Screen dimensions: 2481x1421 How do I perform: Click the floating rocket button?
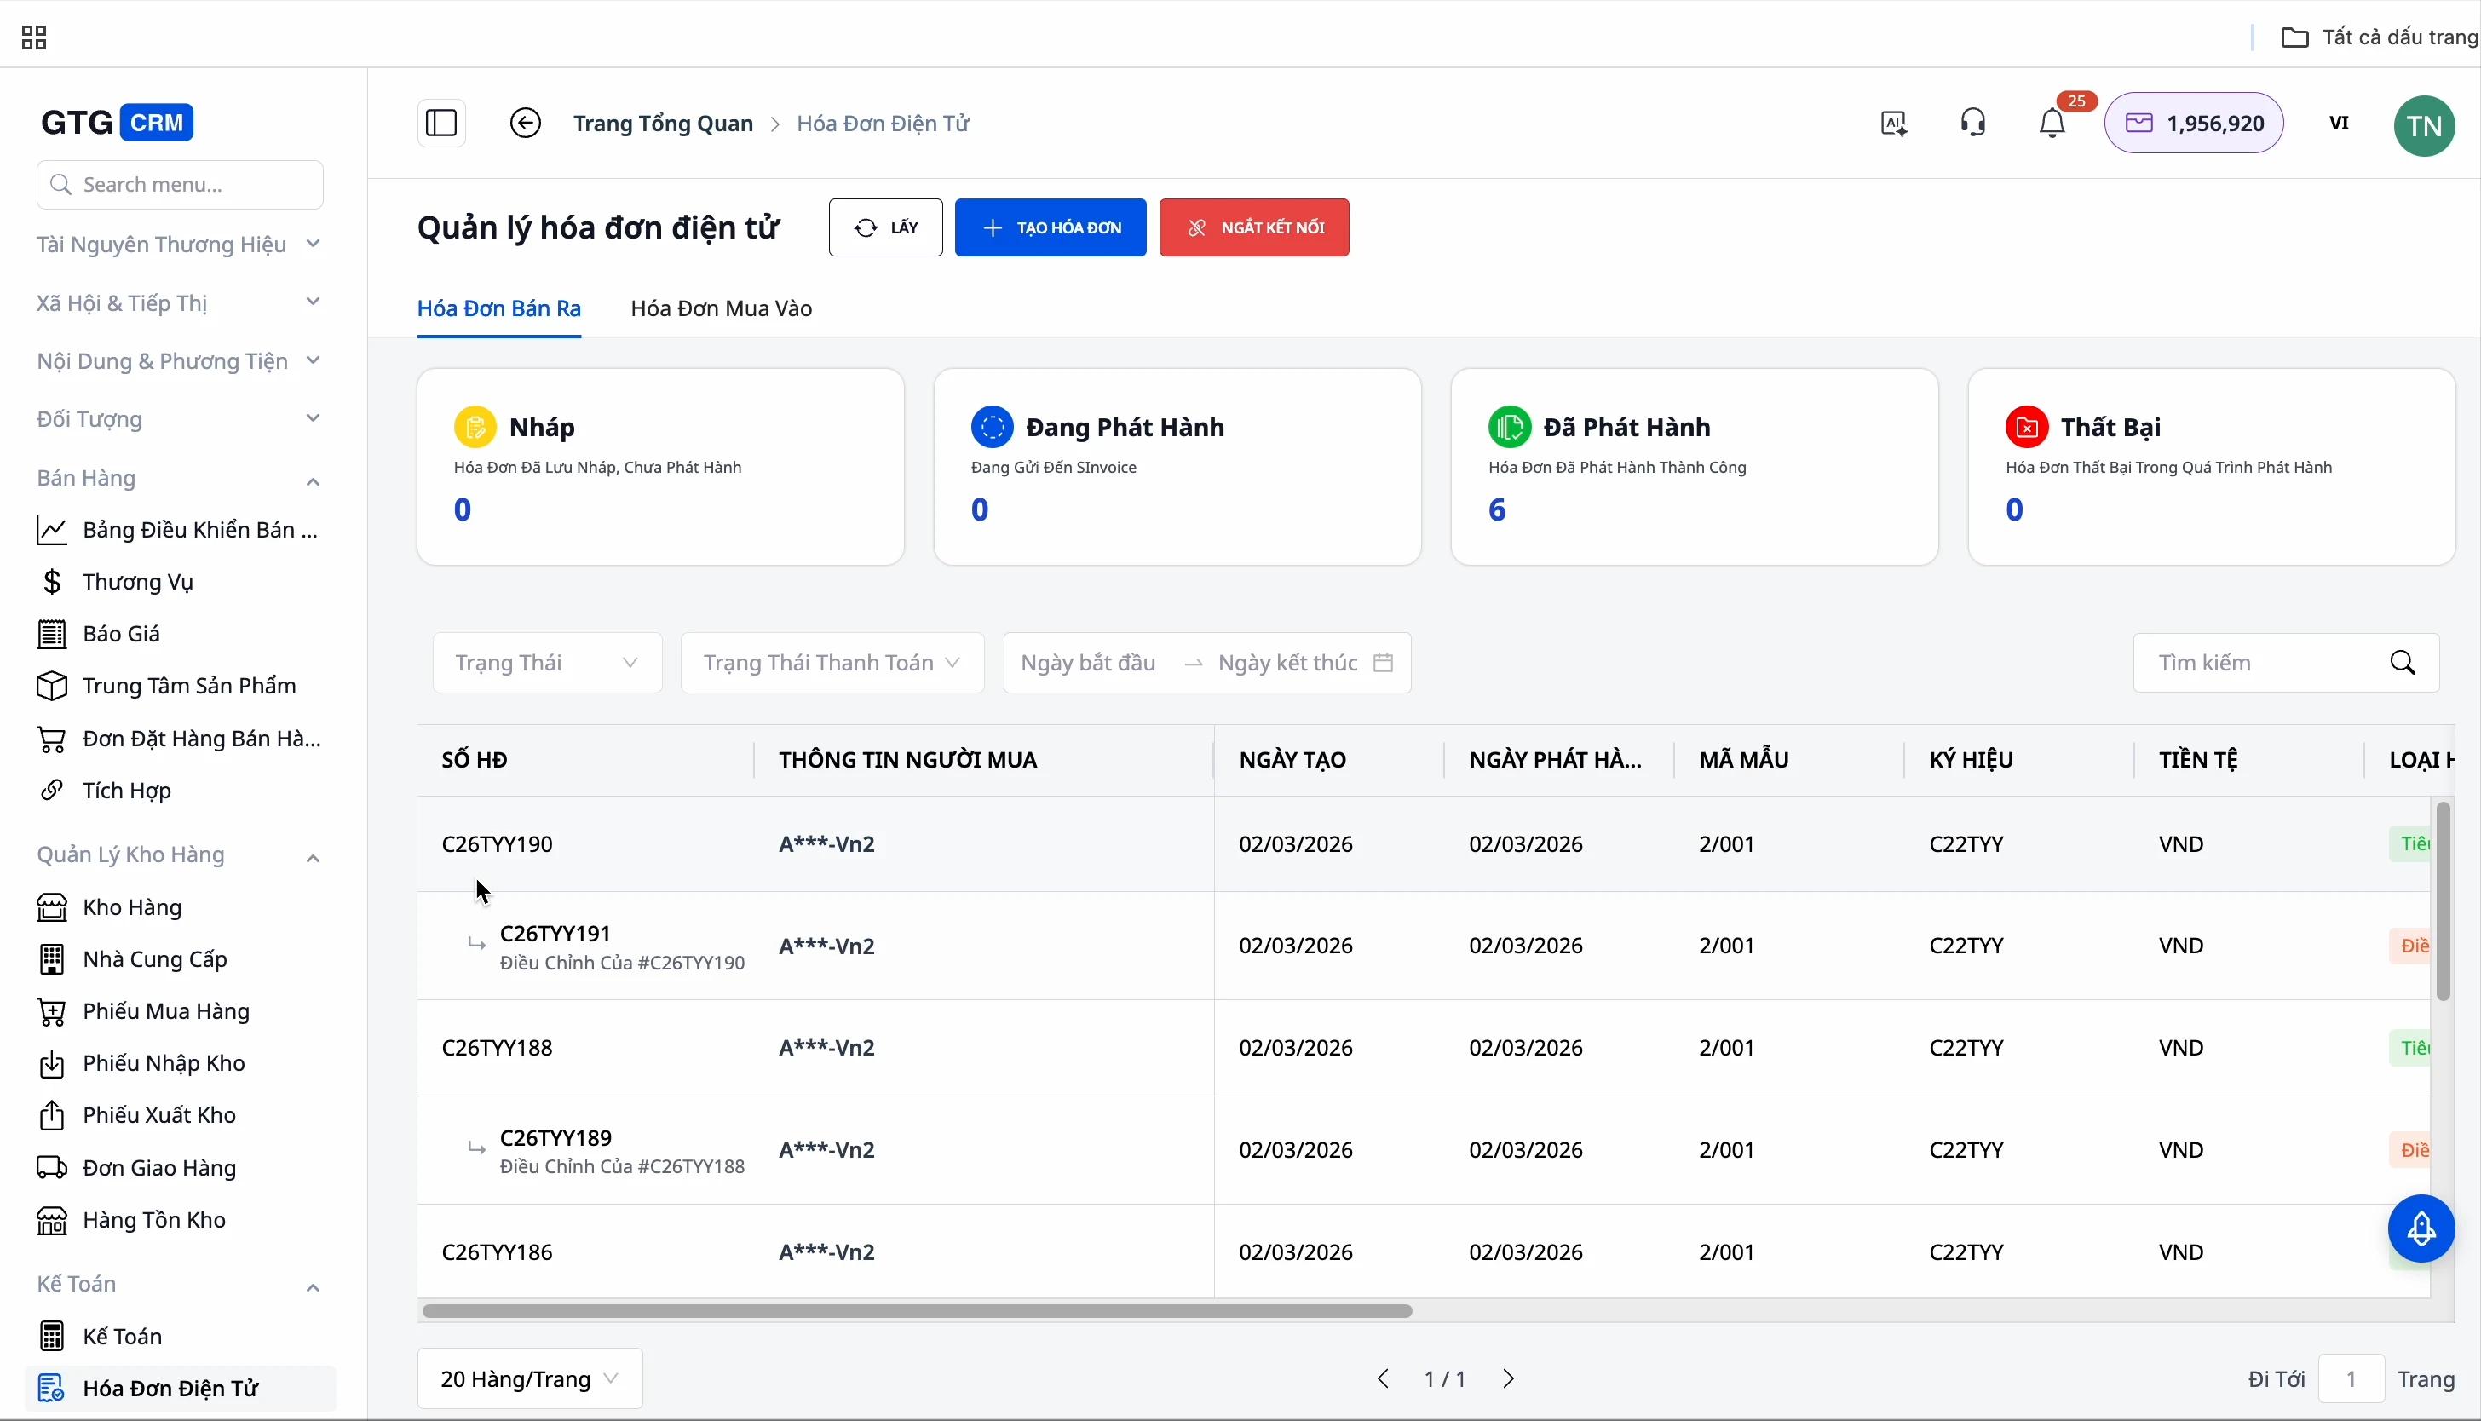pos(2421,1228)
